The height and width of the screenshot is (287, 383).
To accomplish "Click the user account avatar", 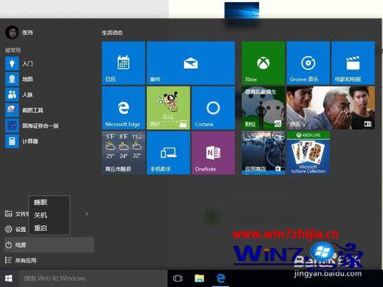I will click(11, 32).
